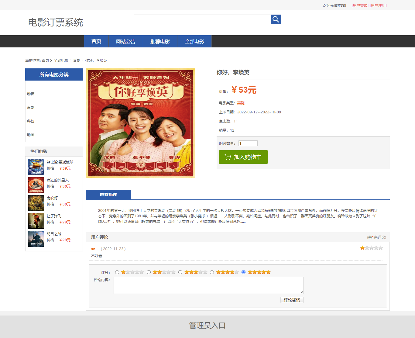Click the 加入购物车 button
Viewport: 415px width, 338px height.
(243, 157)
